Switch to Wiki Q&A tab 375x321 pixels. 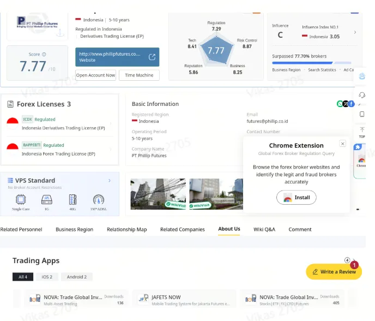(x=264, y=229)
